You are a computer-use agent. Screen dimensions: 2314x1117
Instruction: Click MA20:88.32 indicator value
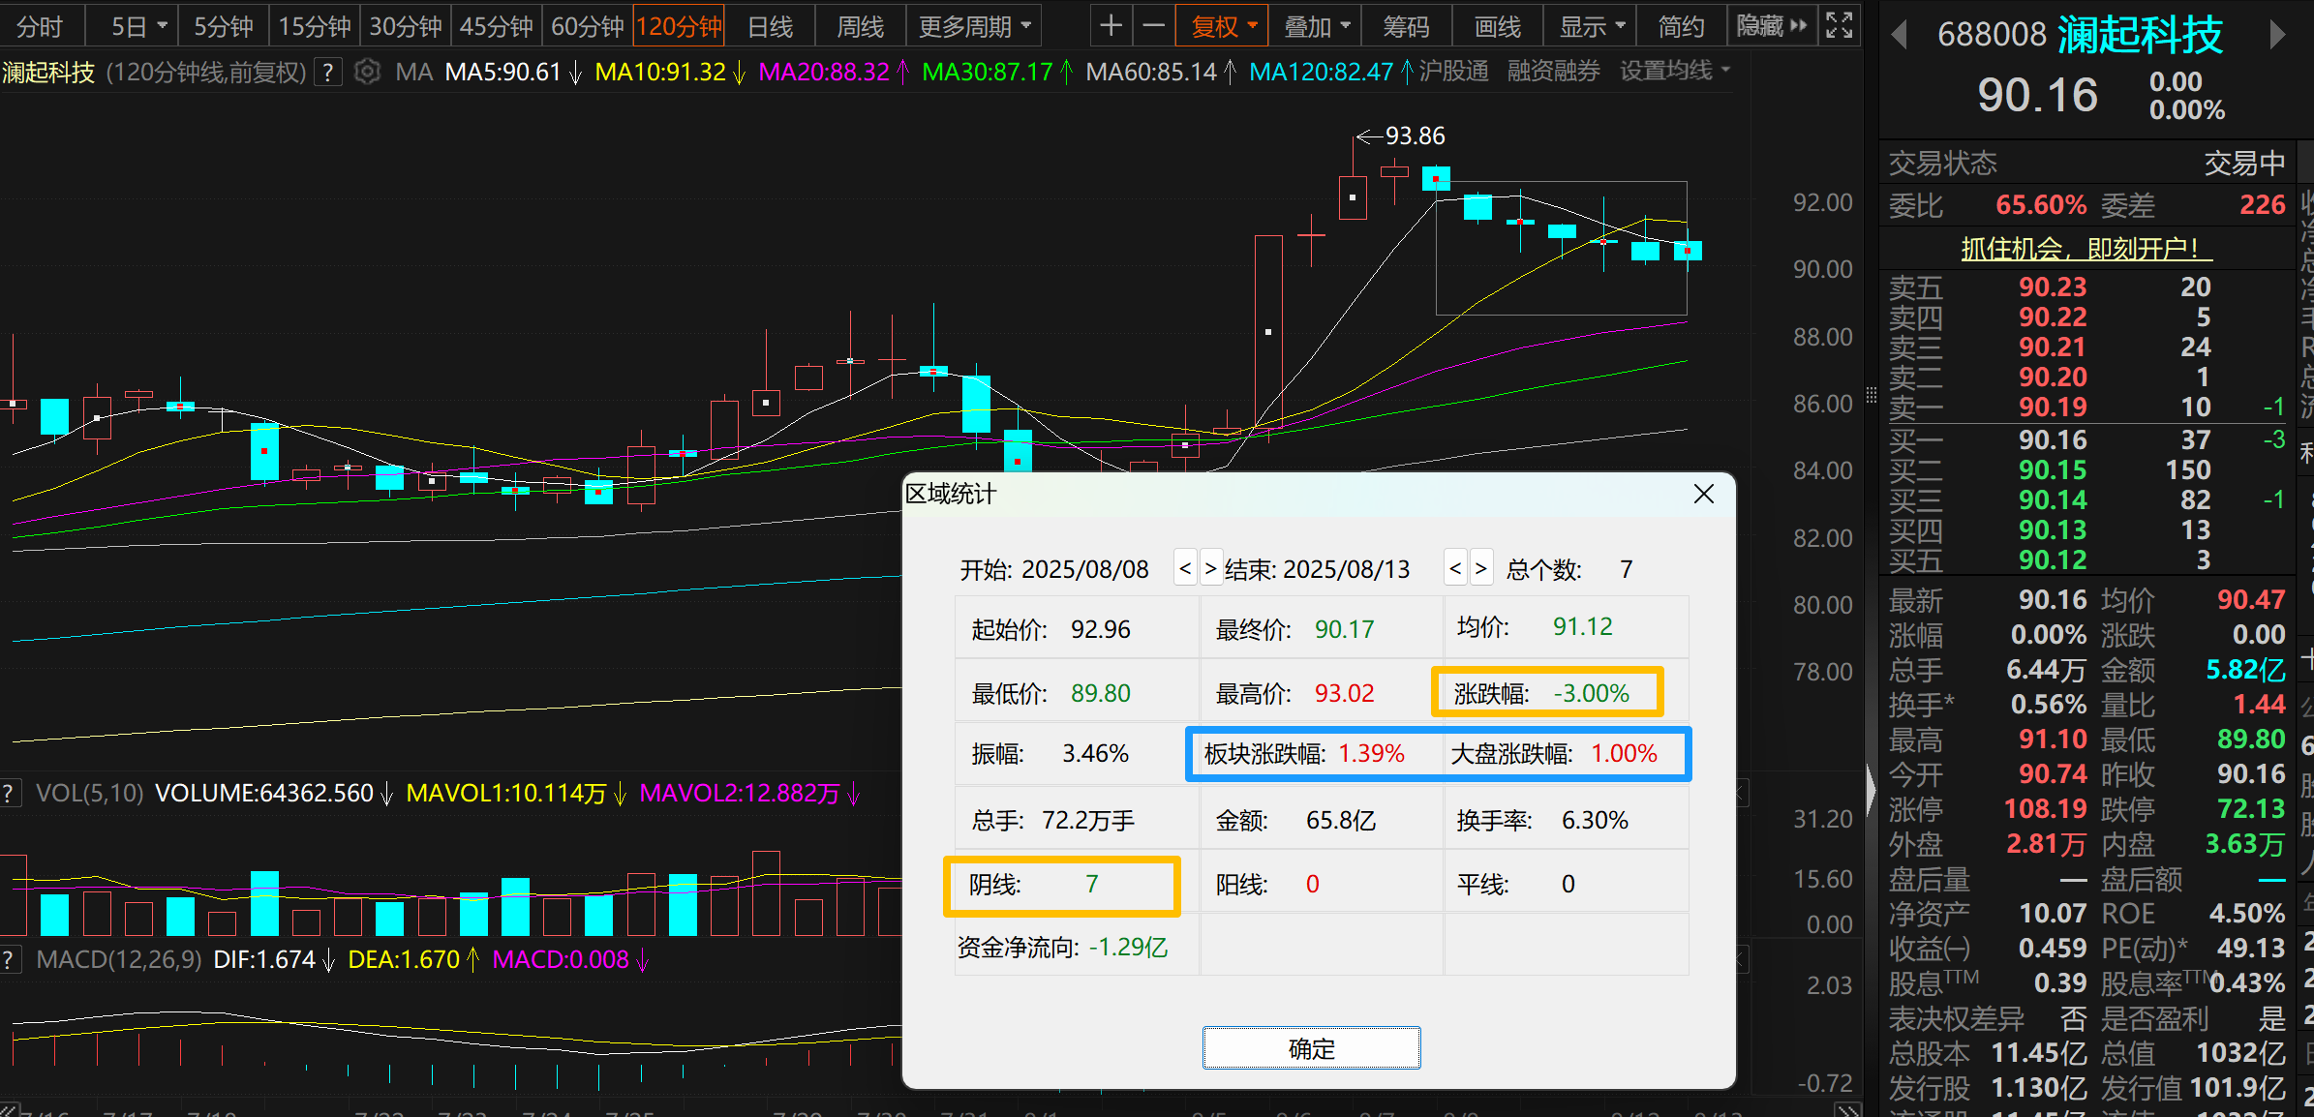(x=834, y=72)
